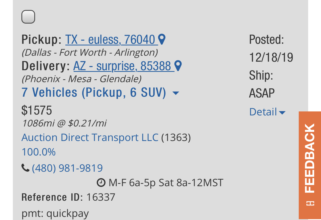
Task: Call (480) 981-9819 phone number
Action: 67,168
